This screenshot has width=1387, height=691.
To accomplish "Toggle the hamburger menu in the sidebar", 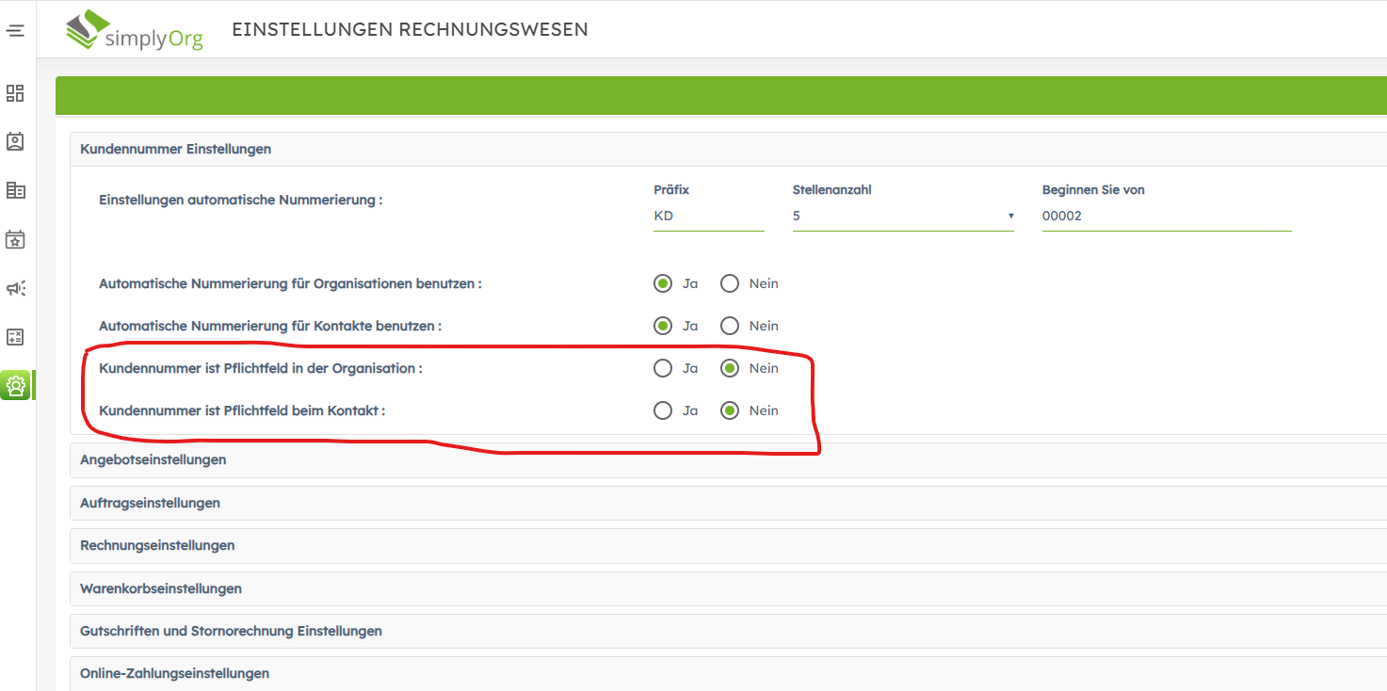I will tap(15, 31).
